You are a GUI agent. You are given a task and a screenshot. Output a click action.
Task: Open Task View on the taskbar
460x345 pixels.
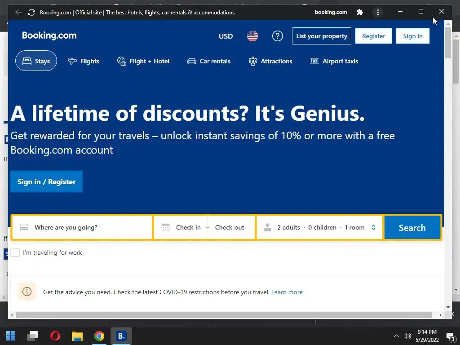[32, 336]
